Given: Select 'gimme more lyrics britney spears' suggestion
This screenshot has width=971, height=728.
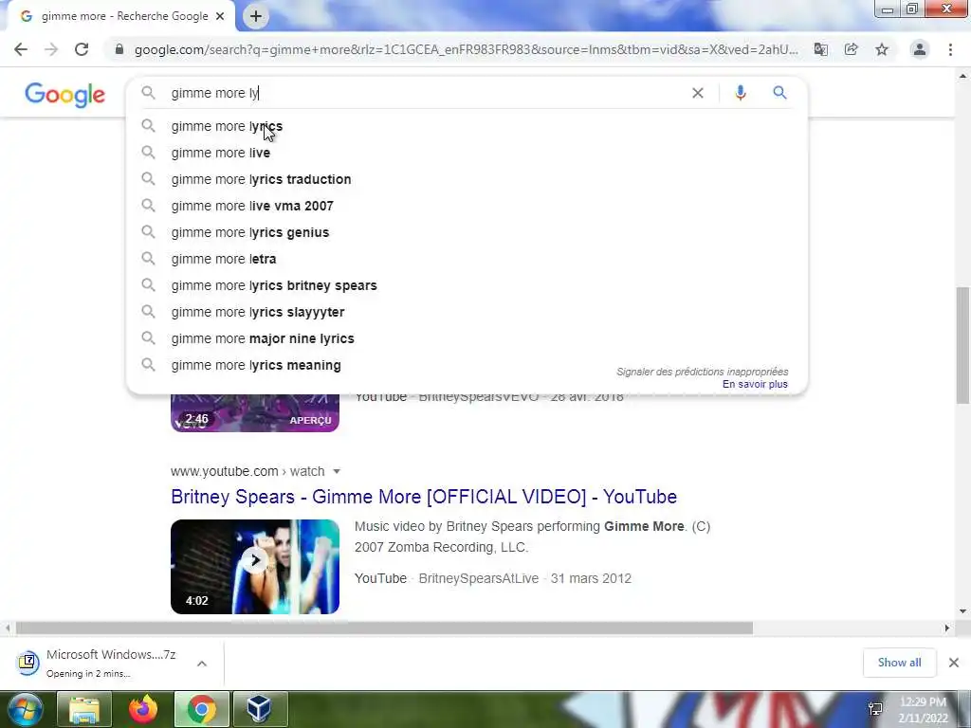Looking at the screenshot, I should 467,286.
